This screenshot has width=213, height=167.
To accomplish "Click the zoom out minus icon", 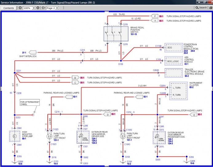I will (x=20, y=8).
